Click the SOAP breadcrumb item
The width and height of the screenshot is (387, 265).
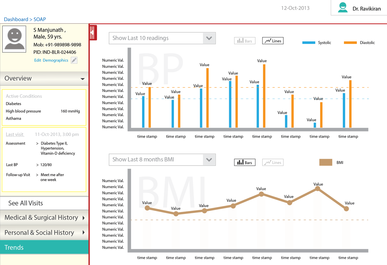40,19
